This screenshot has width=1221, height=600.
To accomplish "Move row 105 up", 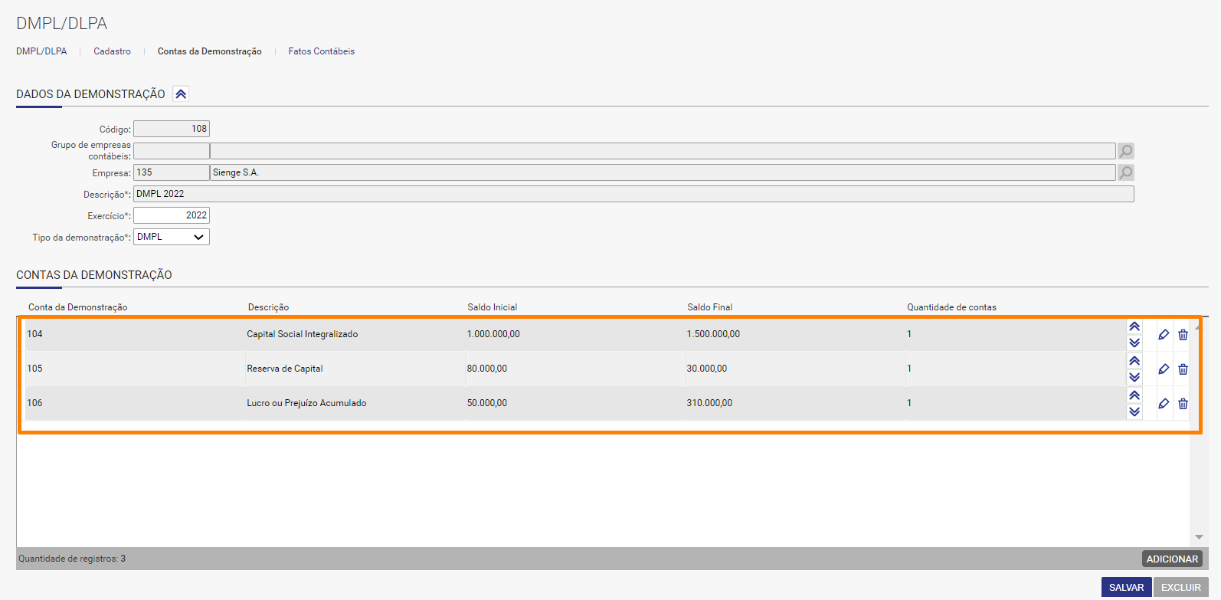I will (x=1134, y=361).
